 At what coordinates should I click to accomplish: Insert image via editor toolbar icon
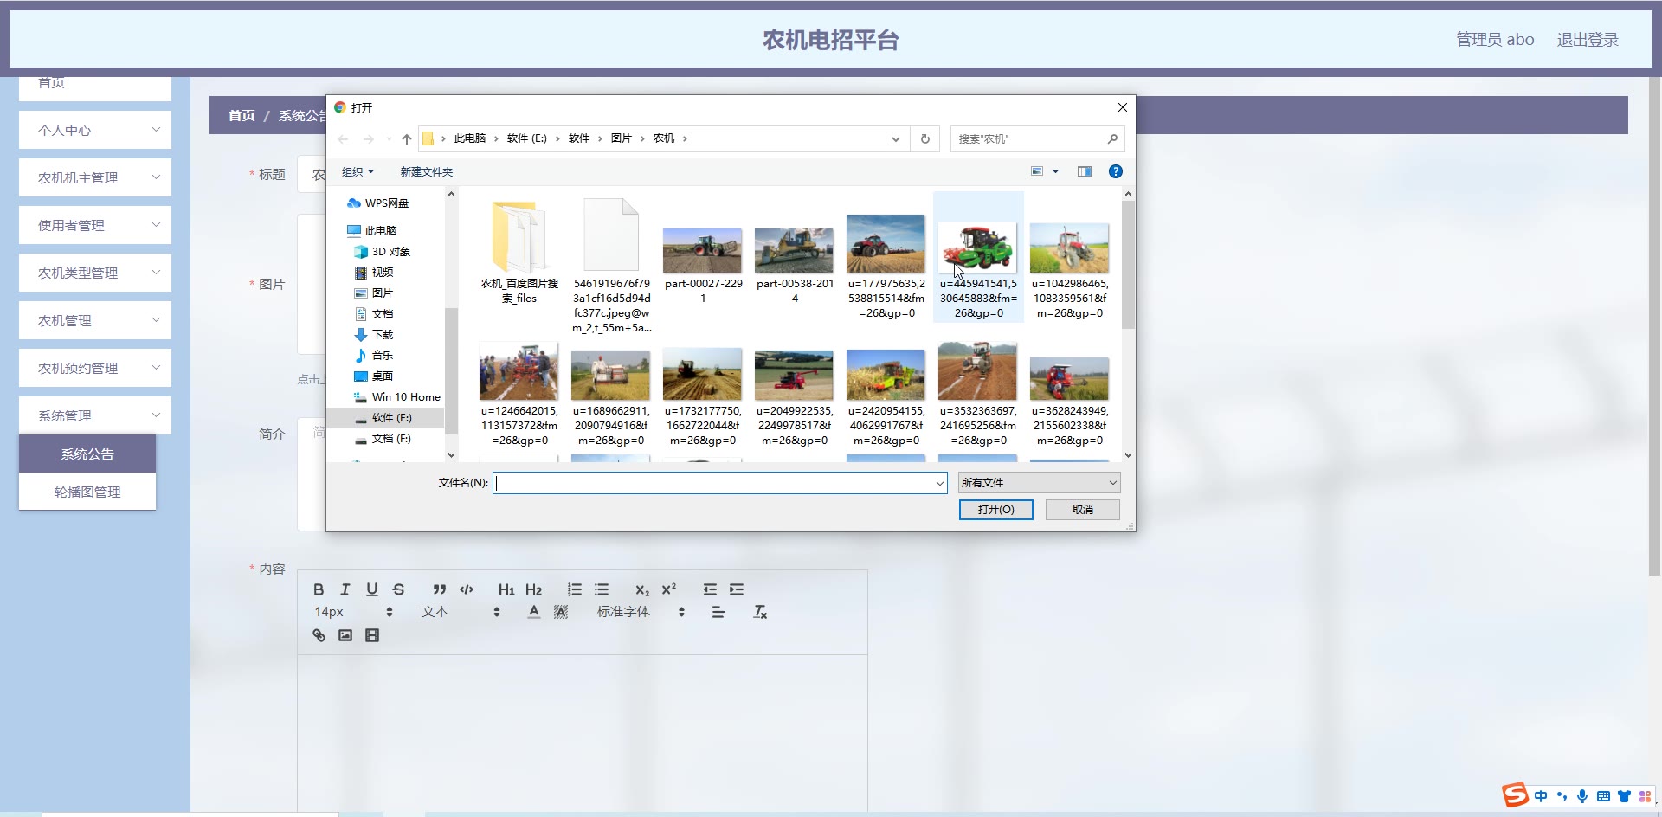tap(345, 635)
